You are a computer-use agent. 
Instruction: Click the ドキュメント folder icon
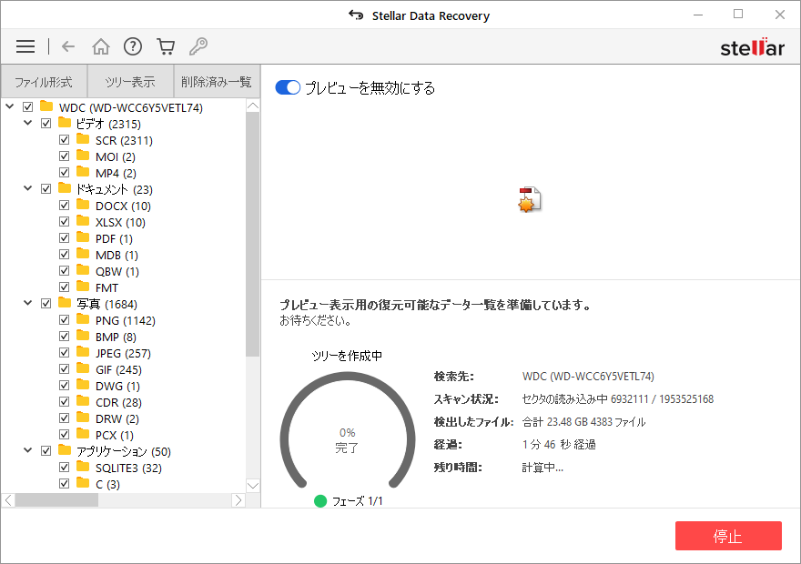click(65, 187)
